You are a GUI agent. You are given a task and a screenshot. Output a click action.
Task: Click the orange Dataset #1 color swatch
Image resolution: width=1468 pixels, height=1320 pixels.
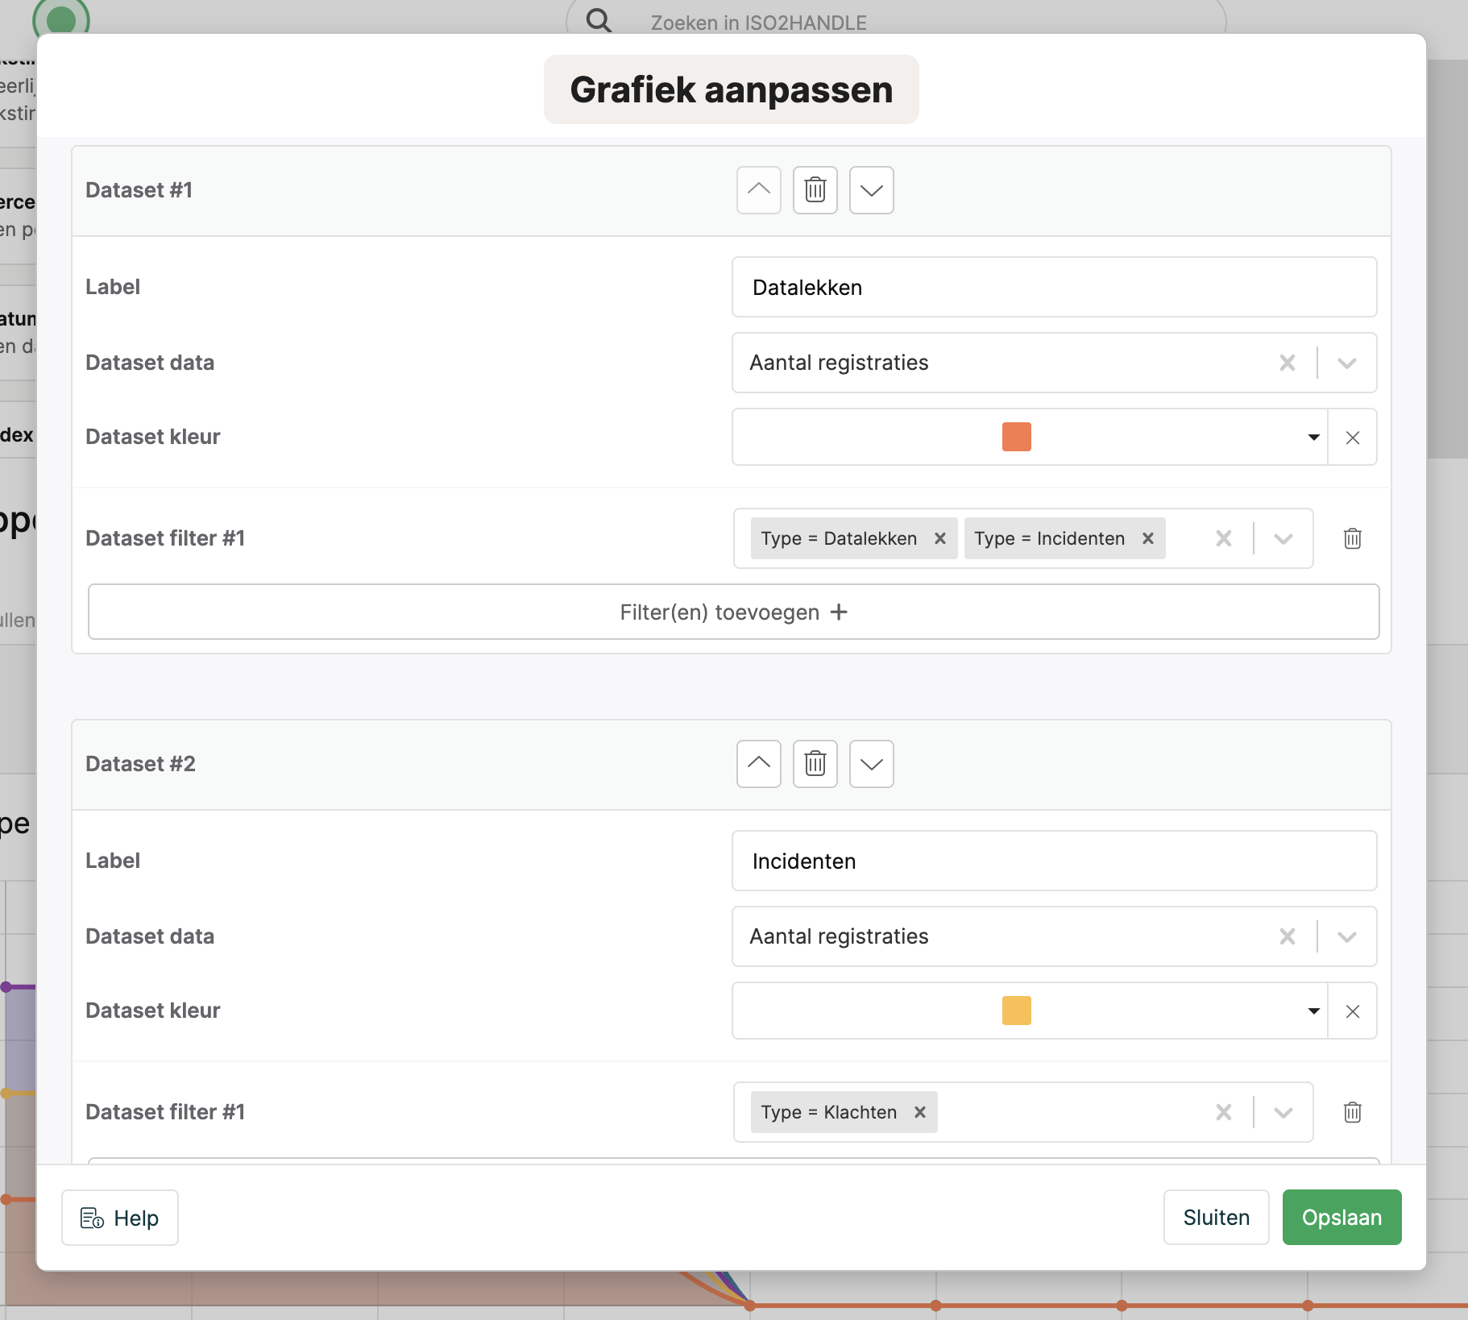(x=1016, y=437)
